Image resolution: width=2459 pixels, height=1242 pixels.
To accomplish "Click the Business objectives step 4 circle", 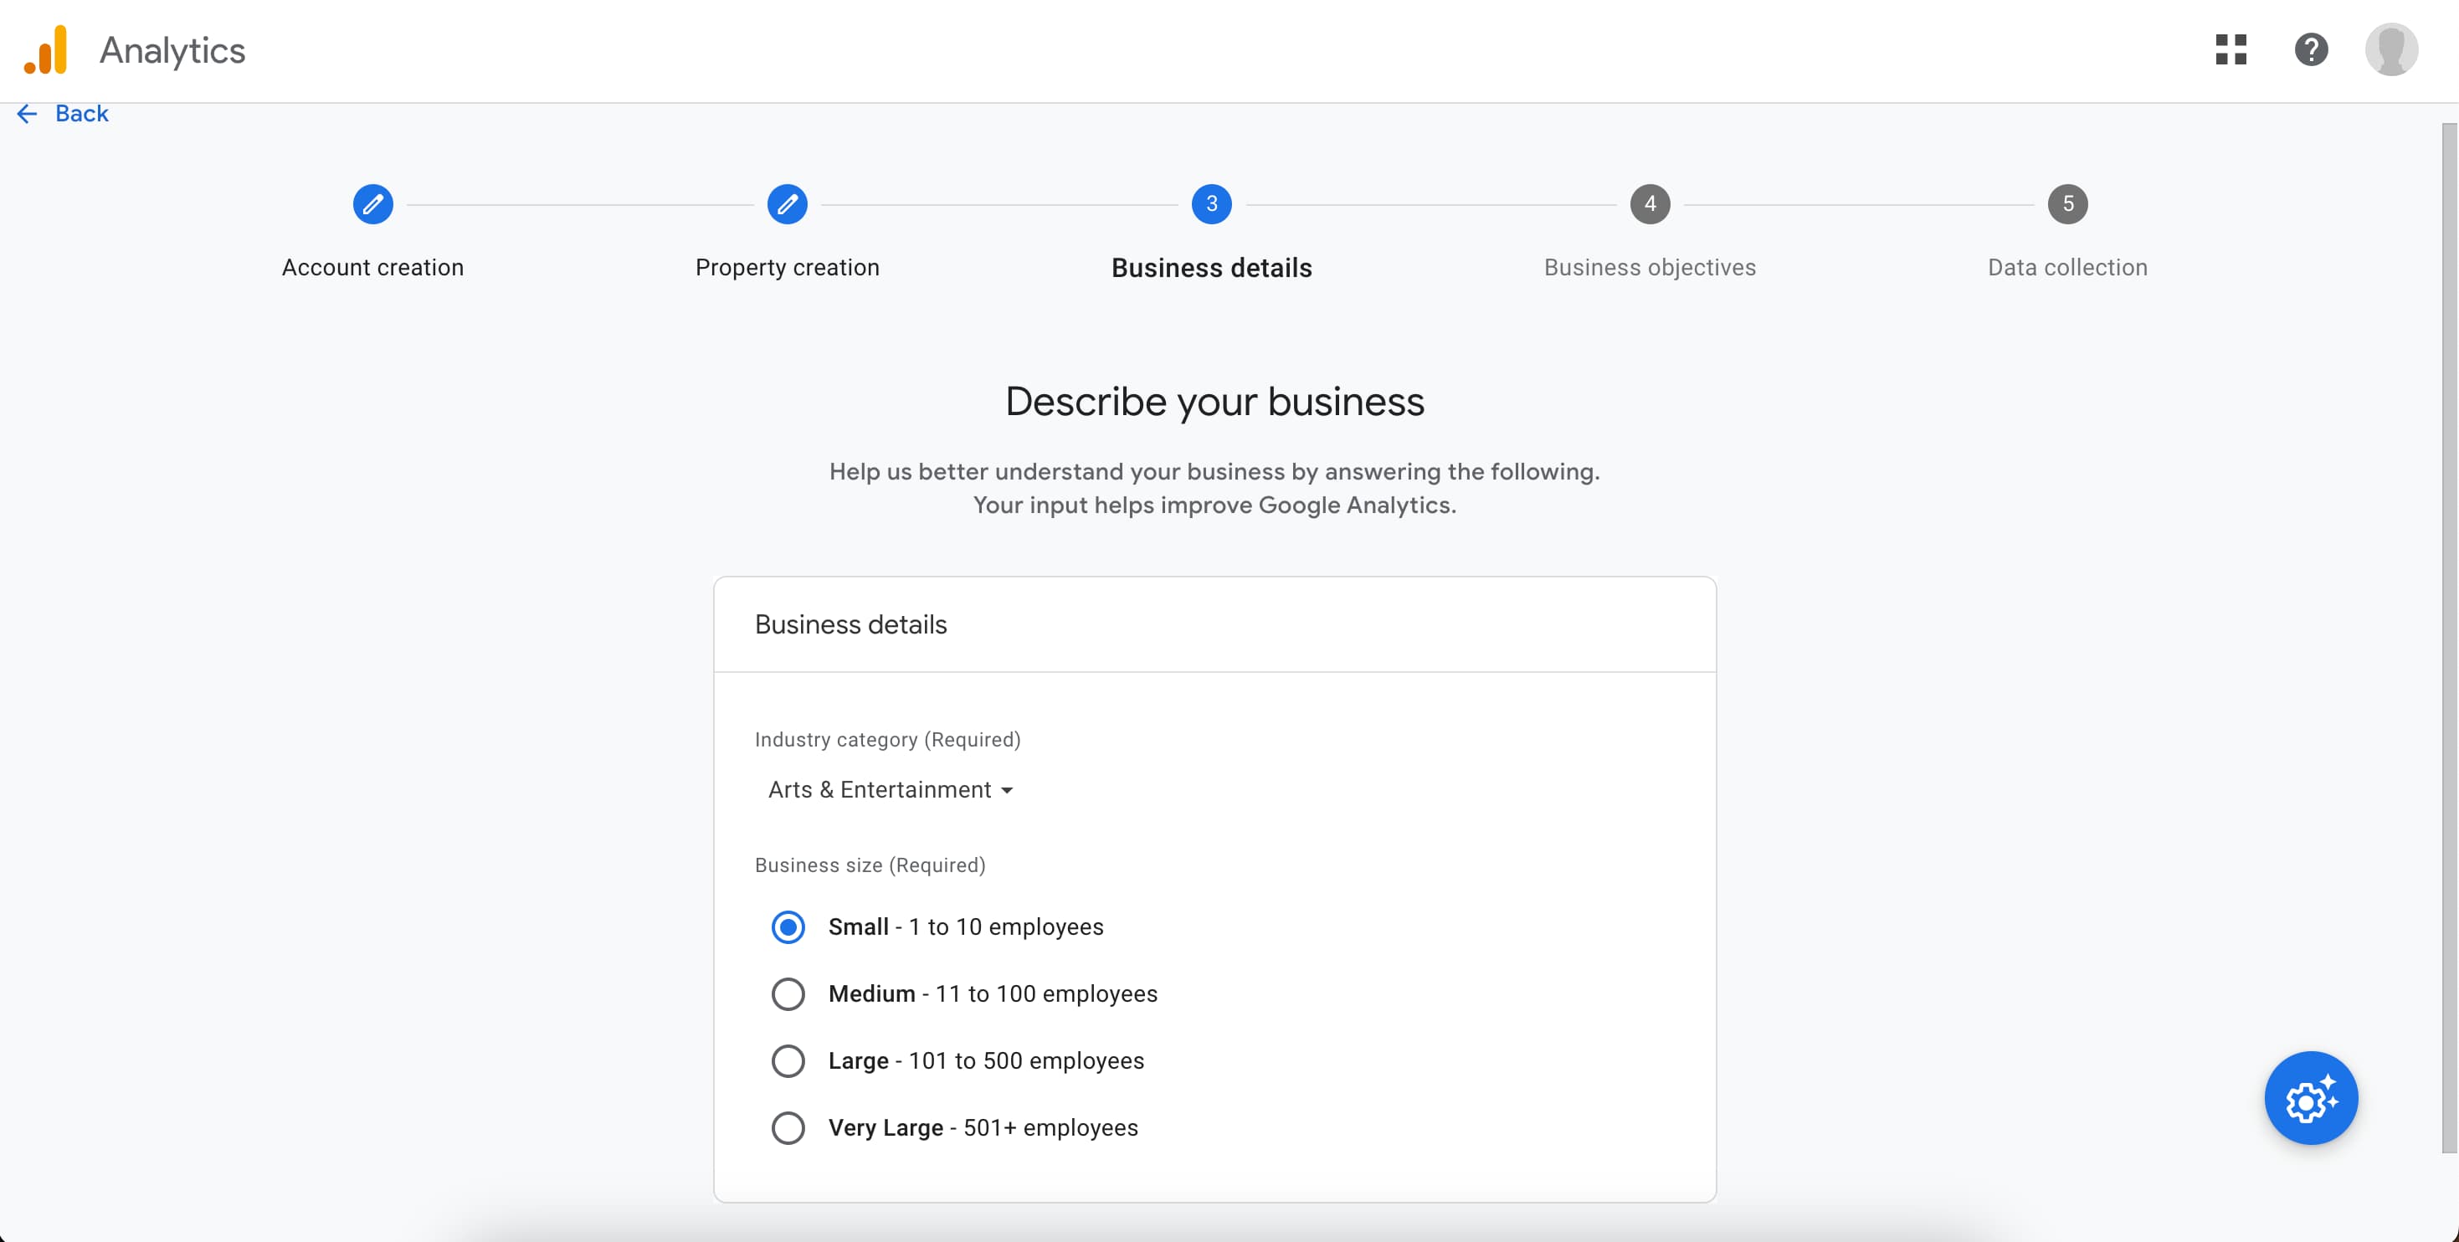I will [1650, 204].
